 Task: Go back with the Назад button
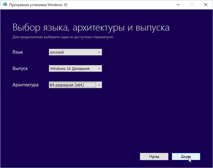click(154, 156)
